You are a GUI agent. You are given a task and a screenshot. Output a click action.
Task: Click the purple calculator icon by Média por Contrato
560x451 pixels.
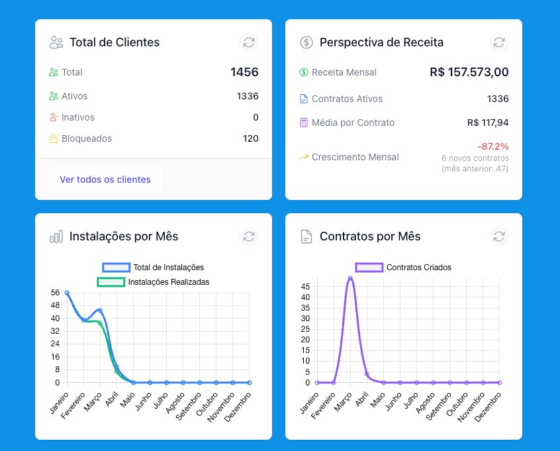304,123
